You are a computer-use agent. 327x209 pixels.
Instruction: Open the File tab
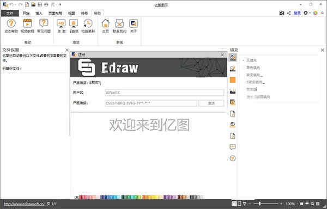10,13
